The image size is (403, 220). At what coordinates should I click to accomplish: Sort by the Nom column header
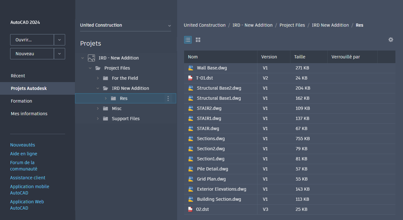[x=220, y=57]
